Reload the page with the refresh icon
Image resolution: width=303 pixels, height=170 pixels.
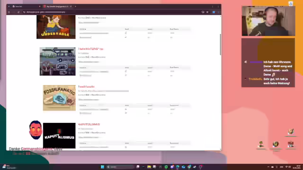18,12
